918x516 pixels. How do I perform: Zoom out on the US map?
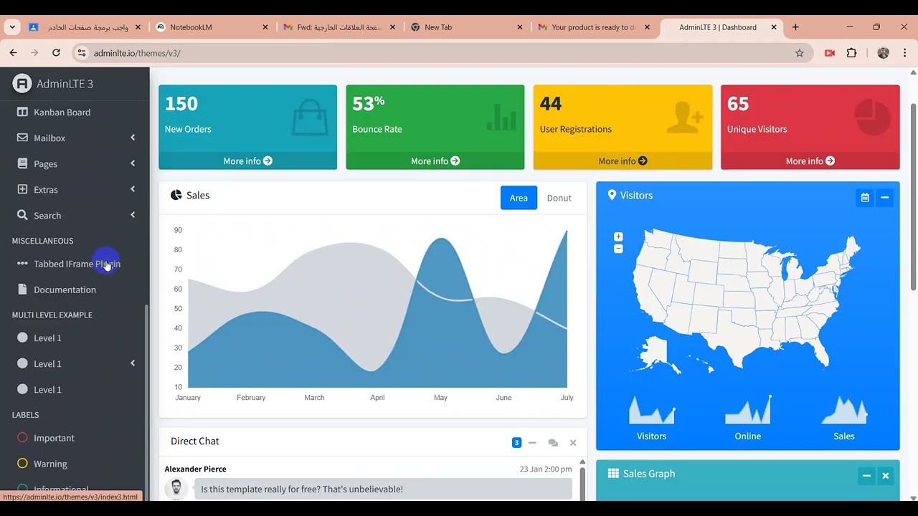coord(618,249)
